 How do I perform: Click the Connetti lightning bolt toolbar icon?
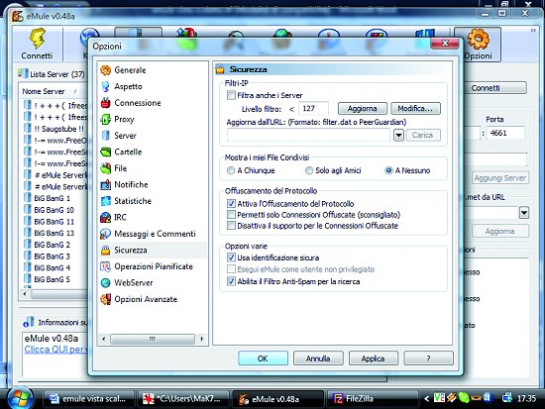tap(38, 39)
